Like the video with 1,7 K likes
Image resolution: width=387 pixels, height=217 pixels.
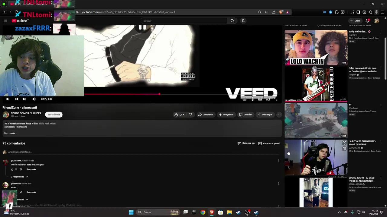[x=179, y=115]
